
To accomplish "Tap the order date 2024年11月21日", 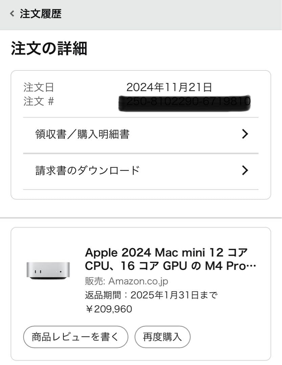I will tap(169, 87).
